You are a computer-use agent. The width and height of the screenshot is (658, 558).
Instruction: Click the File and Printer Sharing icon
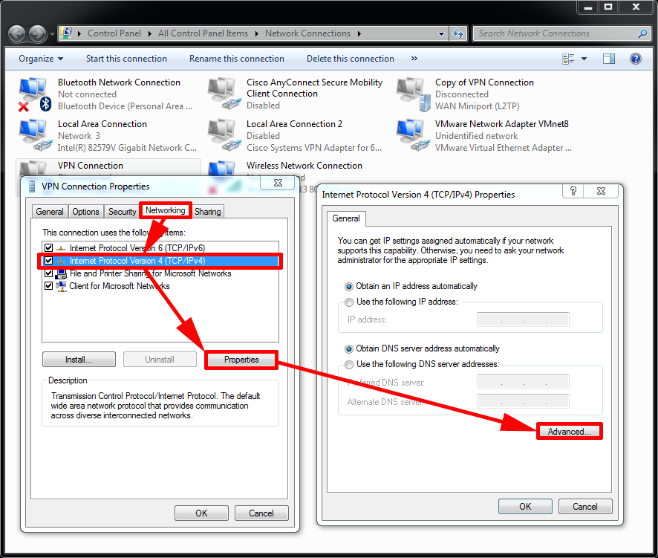[x=61, y=273]
